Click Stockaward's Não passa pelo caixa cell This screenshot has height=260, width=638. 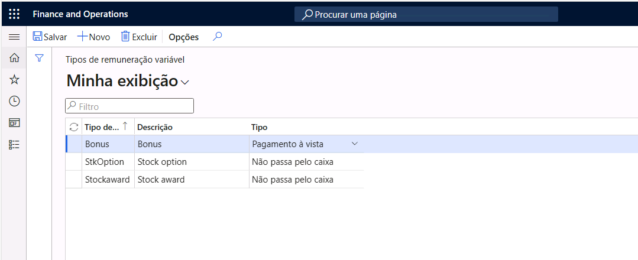(x=306, y=180)
